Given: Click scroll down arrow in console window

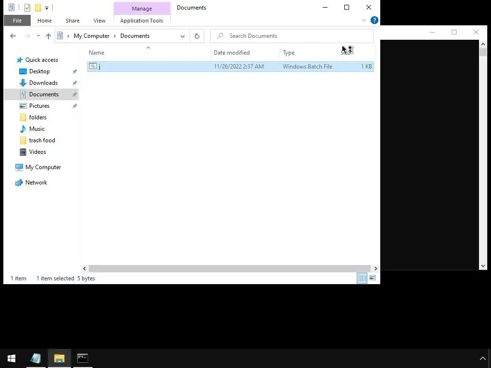Looking at the screenshot, I should 483,266.
